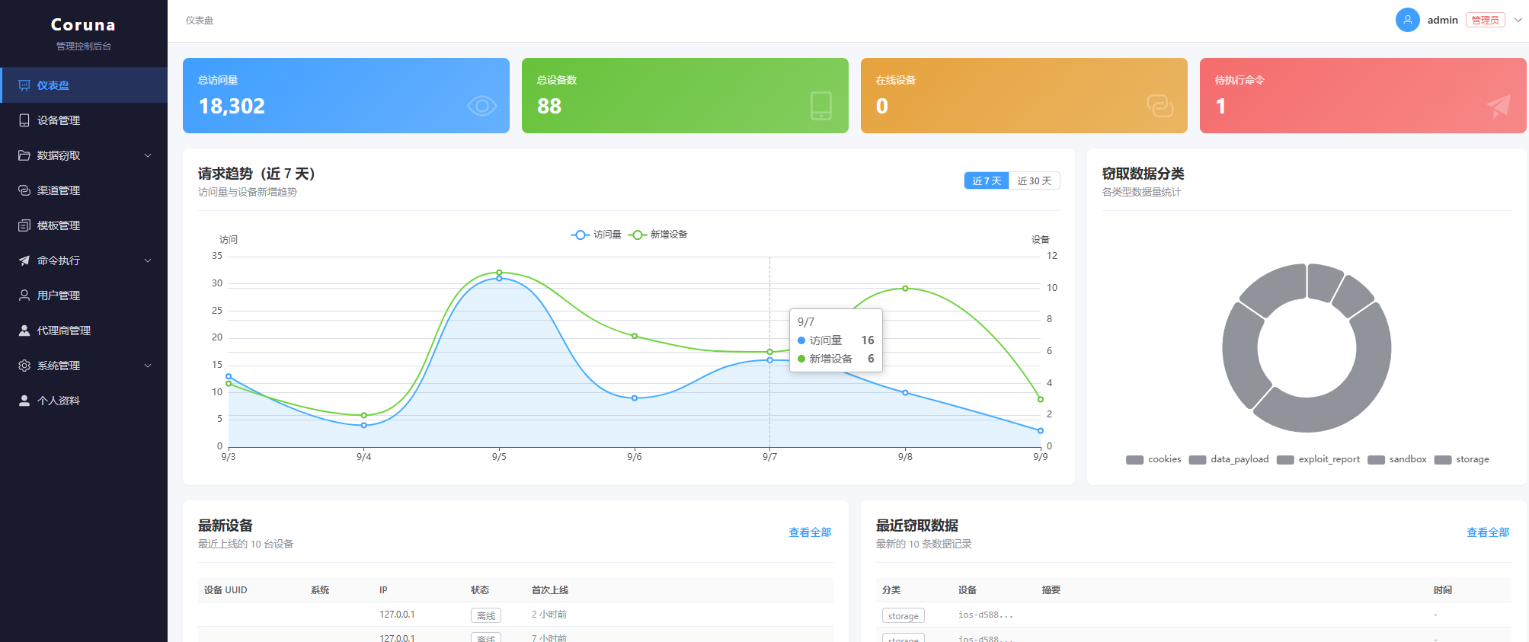Screen dimensions: 1529x642
Task: Click the eye icon on 总访问量 card
Action: [x=481, y=106]
